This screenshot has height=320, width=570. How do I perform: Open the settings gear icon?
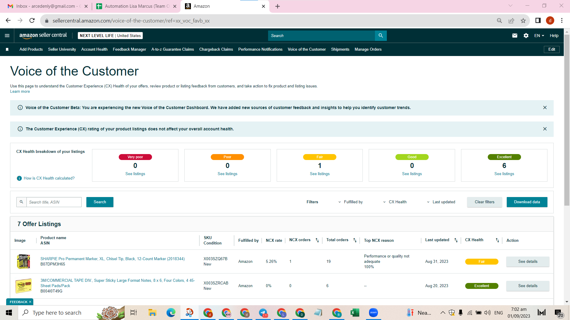point(526,36)
